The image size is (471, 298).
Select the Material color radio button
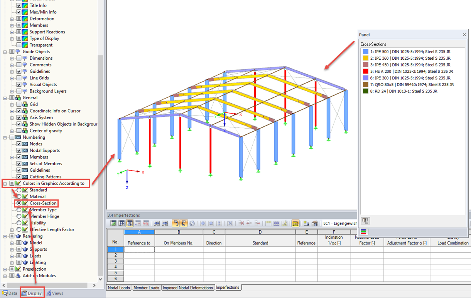[19, 196]
